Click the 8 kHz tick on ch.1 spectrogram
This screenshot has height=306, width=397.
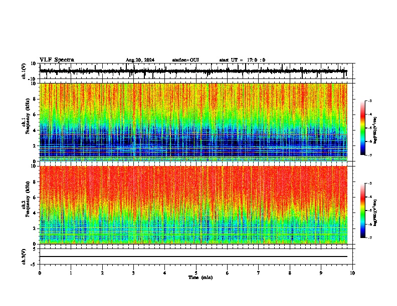(35, 99)
